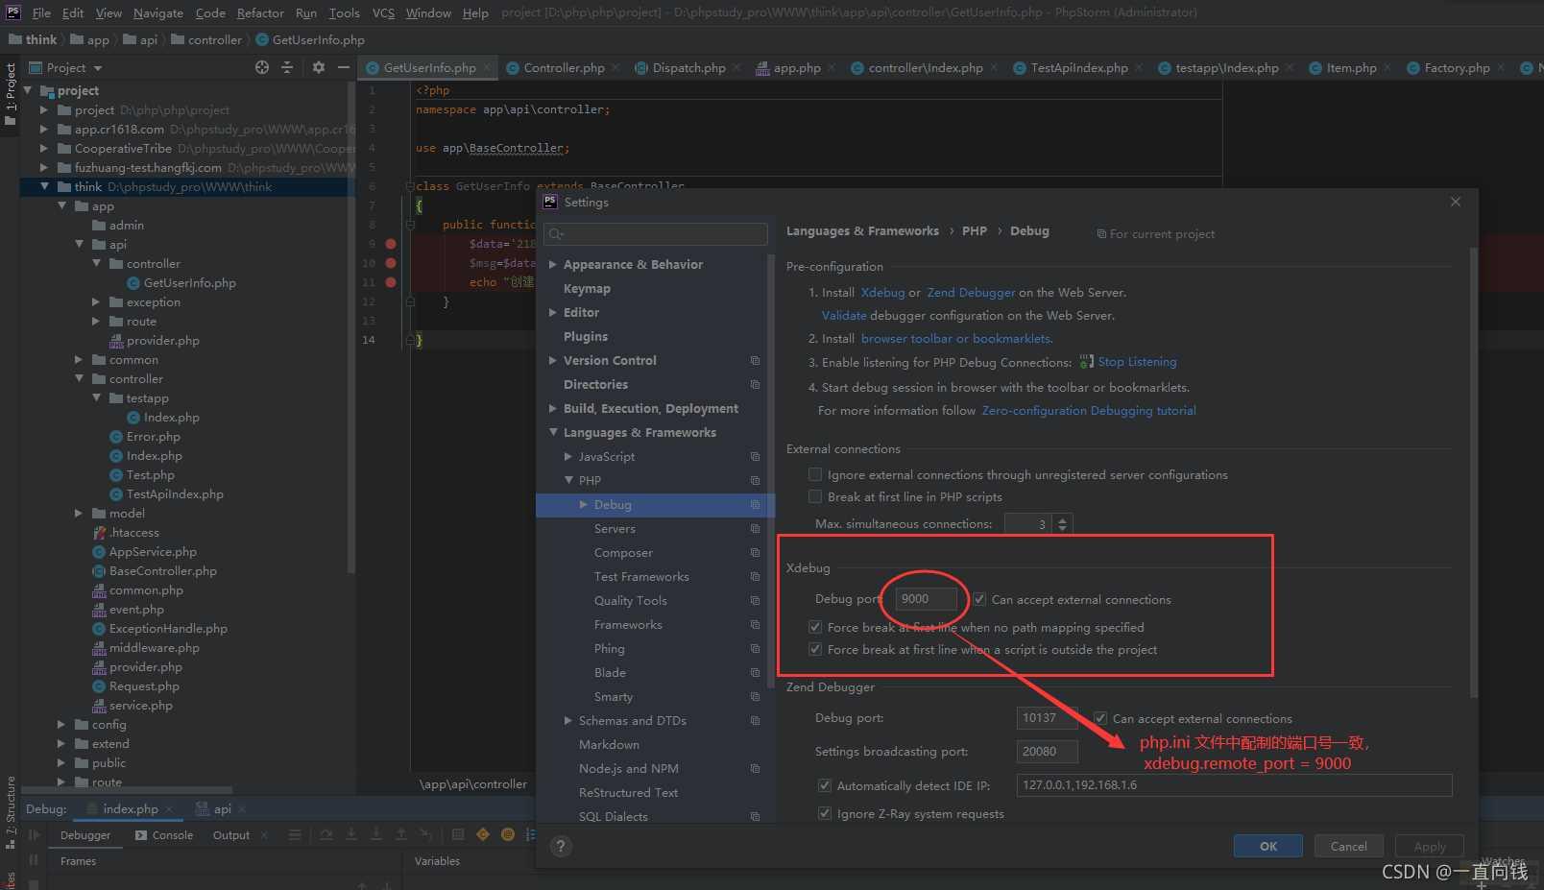Toggle breakpoint on editor line 11
Viewport: 1544px width, 890px height.
(x=391, y=282)
